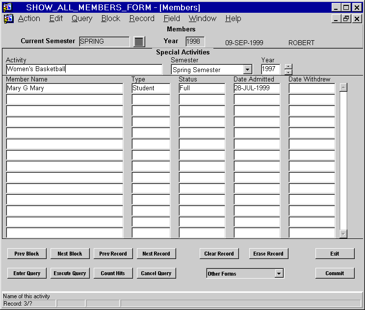Click the Date Withdrew column label
365x310 pixels.
click(310, 79)
